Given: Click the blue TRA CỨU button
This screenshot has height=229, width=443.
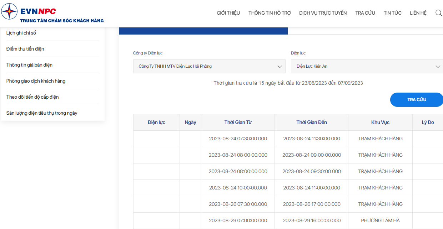Looking at the screenshot, I should (x=417, y=100).
